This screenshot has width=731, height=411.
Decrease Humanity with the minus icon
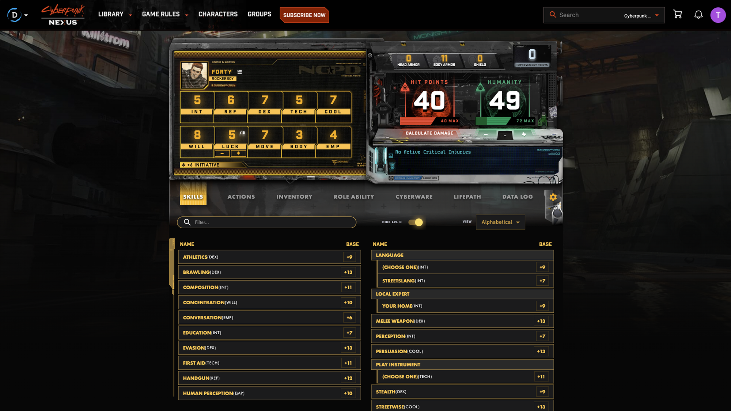point(486,134)
